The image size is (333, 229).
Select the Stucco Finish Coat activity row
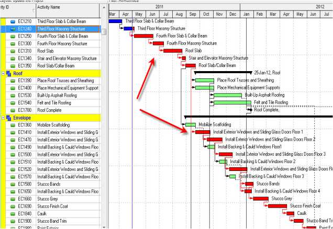point(63,207)
